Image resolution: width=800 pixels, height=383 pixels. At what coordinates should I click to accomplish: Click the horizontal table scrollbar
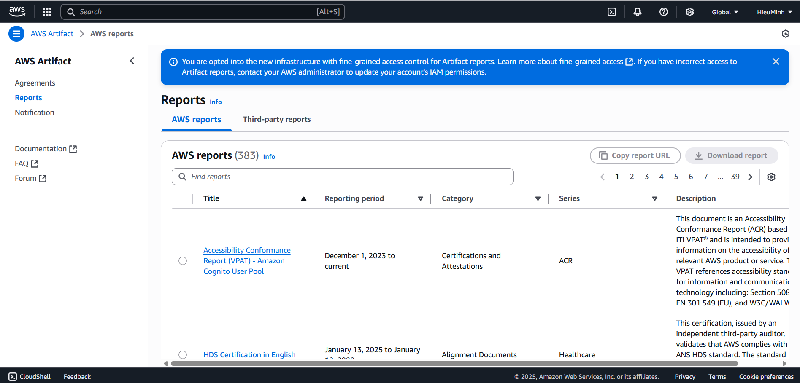coord(455,363)
